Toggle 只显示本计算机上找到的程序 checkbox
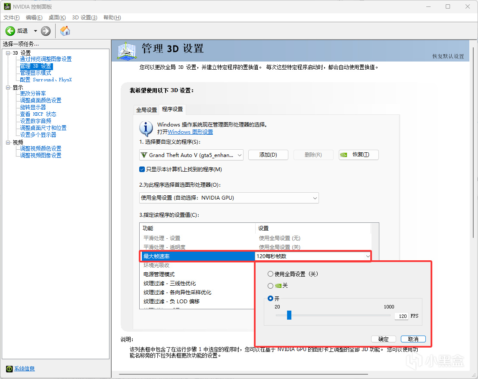This screenshot has width=478, height=379. point(142,169)
